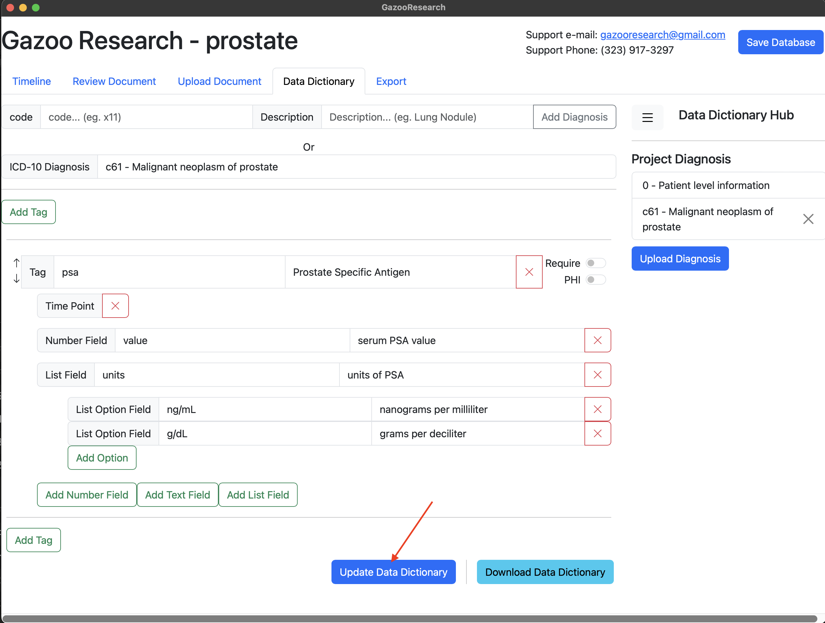Delete the psa tag with red X
The width and height of the screenshot is (825, 623).
[x=529, y=272]
